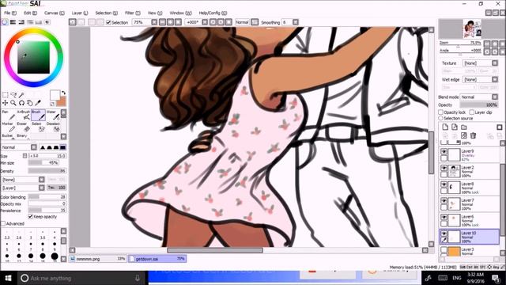
Task: Select the Brush tool
Action: coord(38,115)
